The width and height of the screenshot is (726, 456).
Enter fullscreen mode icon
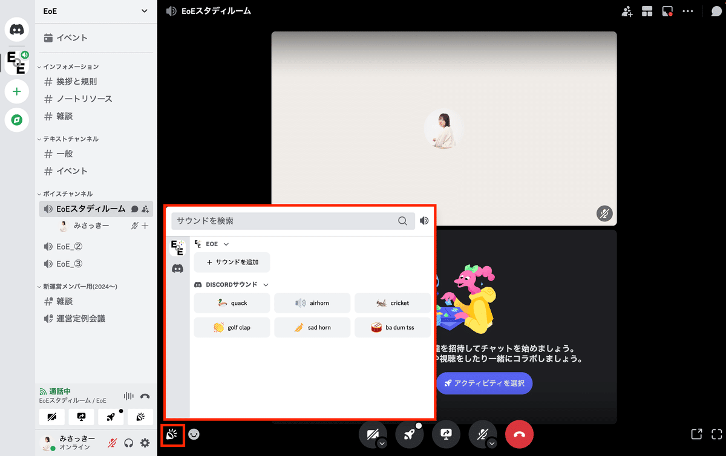coord(717,434)
